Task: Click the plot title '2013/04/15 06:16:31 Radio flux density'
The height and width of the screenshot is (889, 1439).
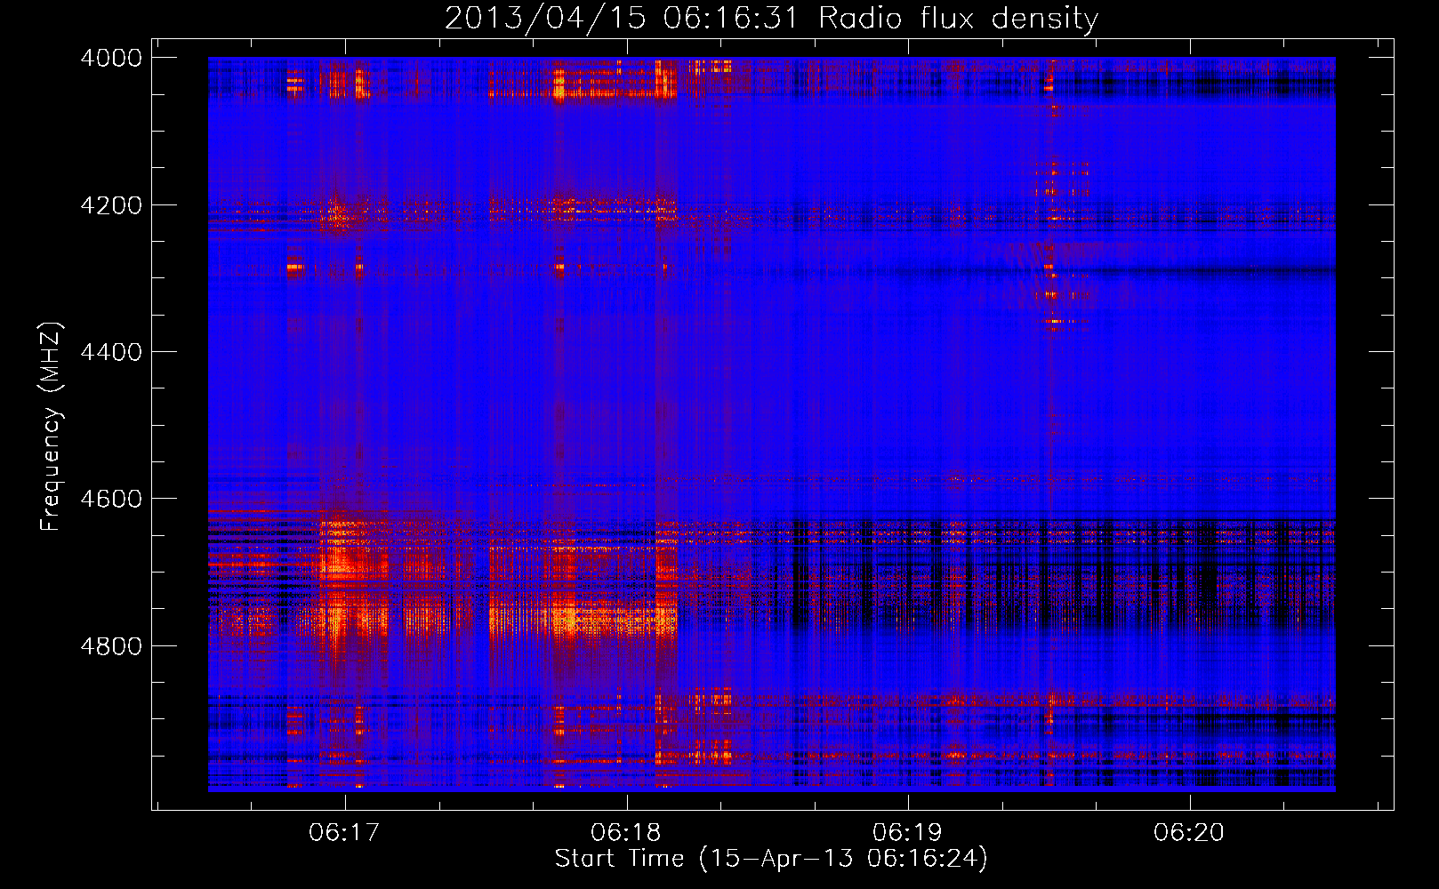Action: pos(771,18)
